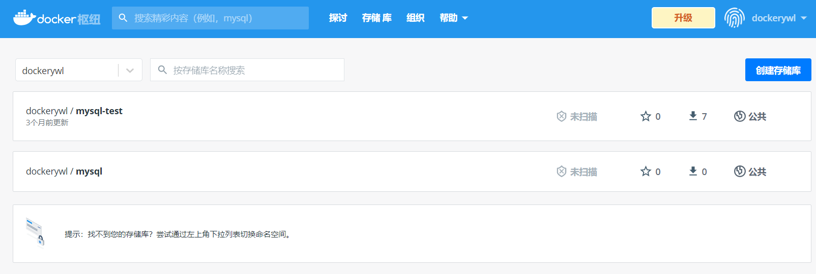Click the dockerywl username in header
This screenshot has height=274, width=816.
(773, 18)
